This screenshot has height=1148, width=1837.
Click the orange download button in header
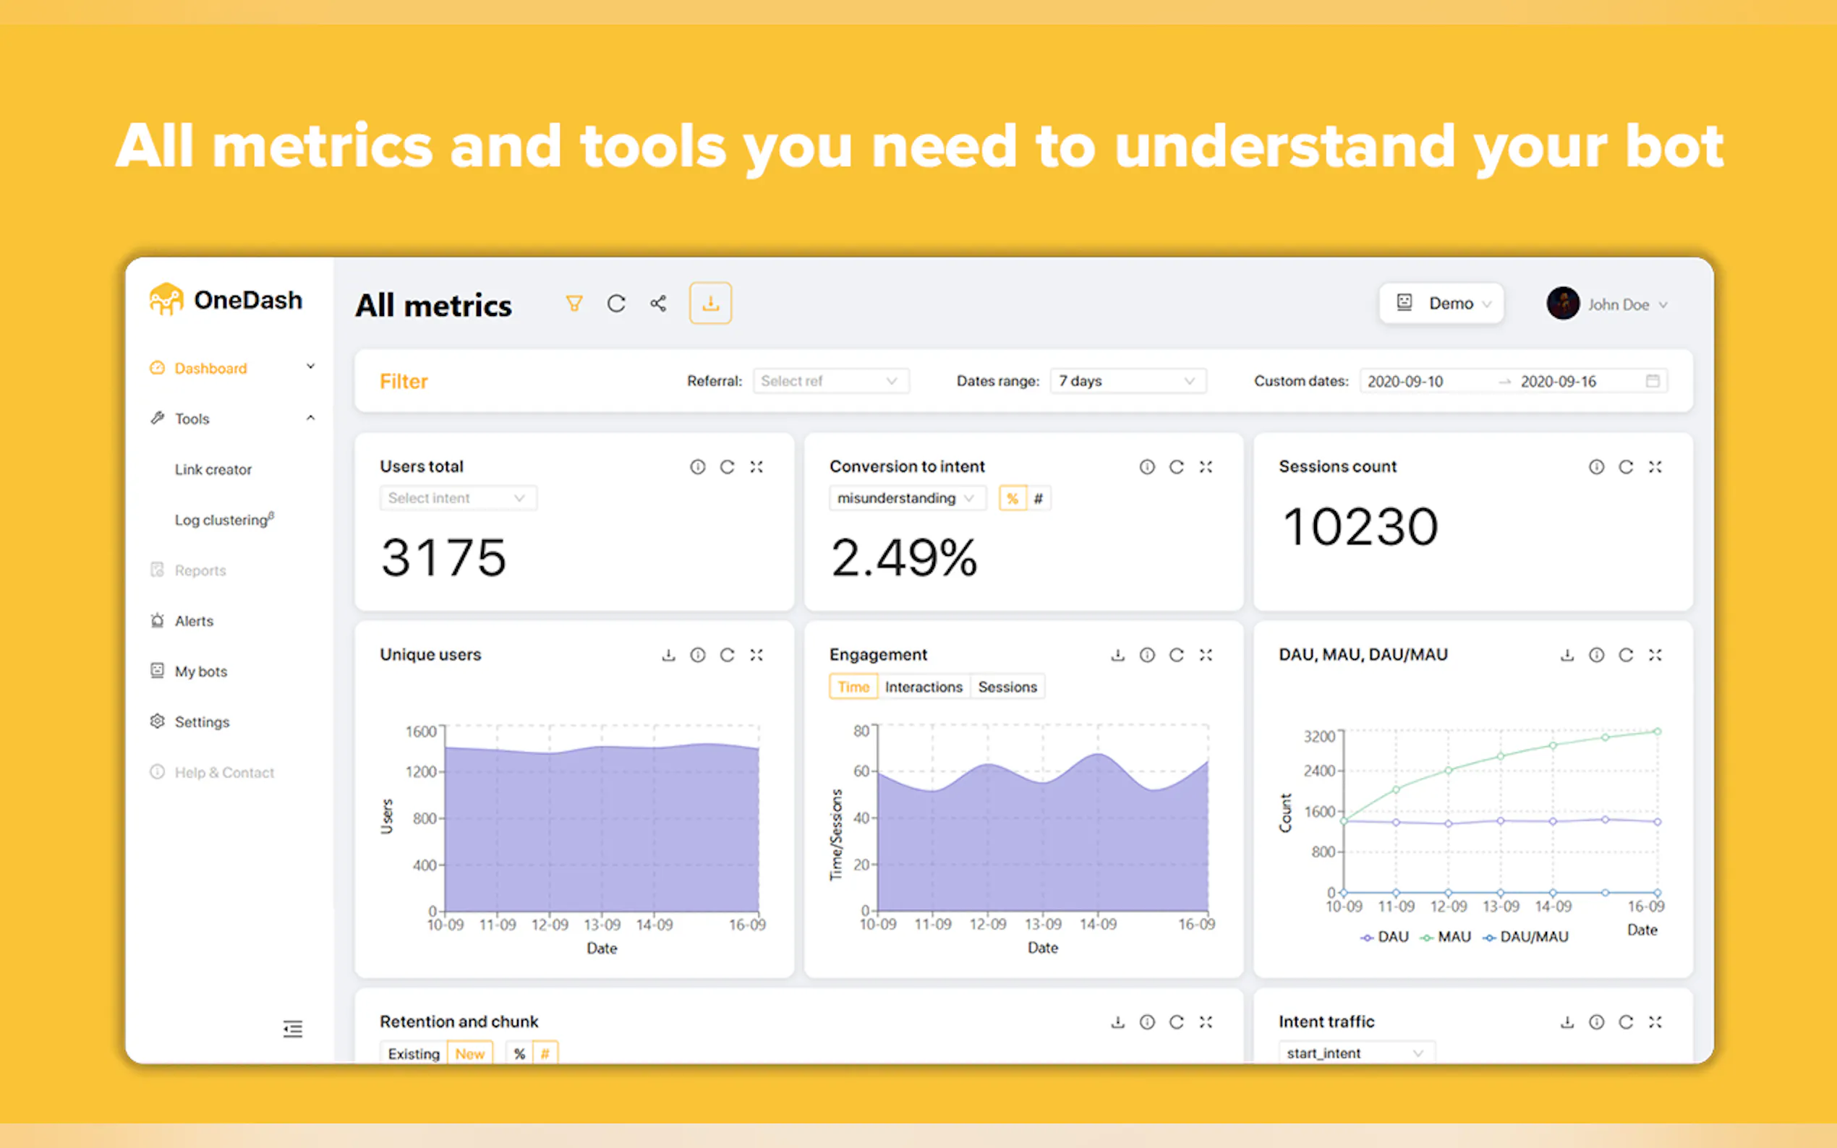coord(710,304)
